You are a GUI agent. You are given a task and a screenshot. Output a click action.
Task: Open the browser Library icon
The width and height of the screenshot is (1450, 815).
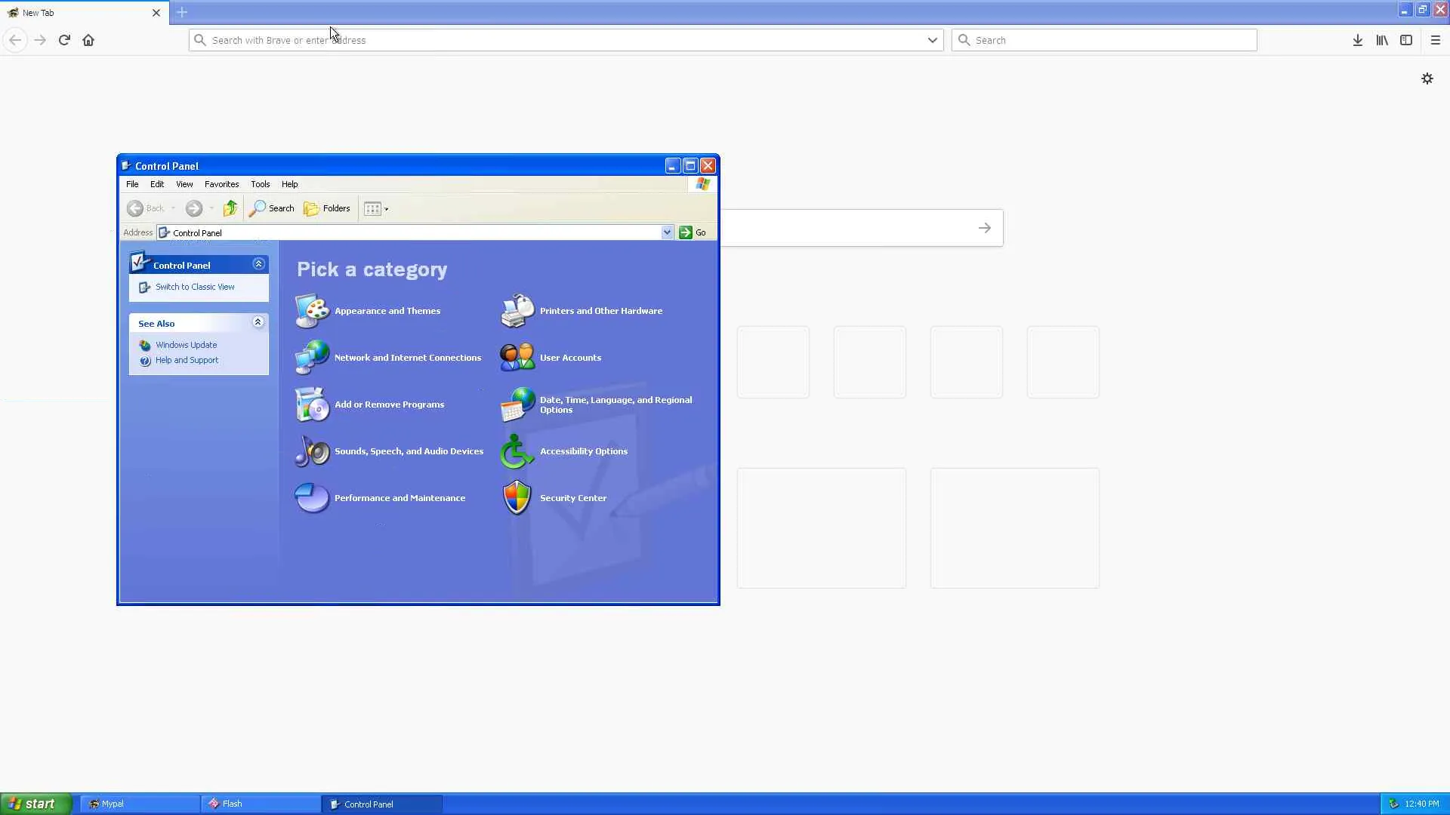click(1382, 40)
